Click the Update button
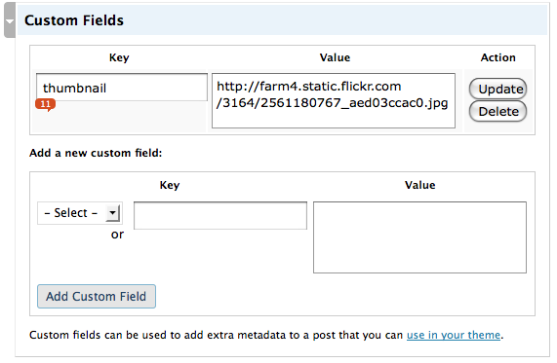The height and width of the screenshot is (363, 557). [497, 89]
